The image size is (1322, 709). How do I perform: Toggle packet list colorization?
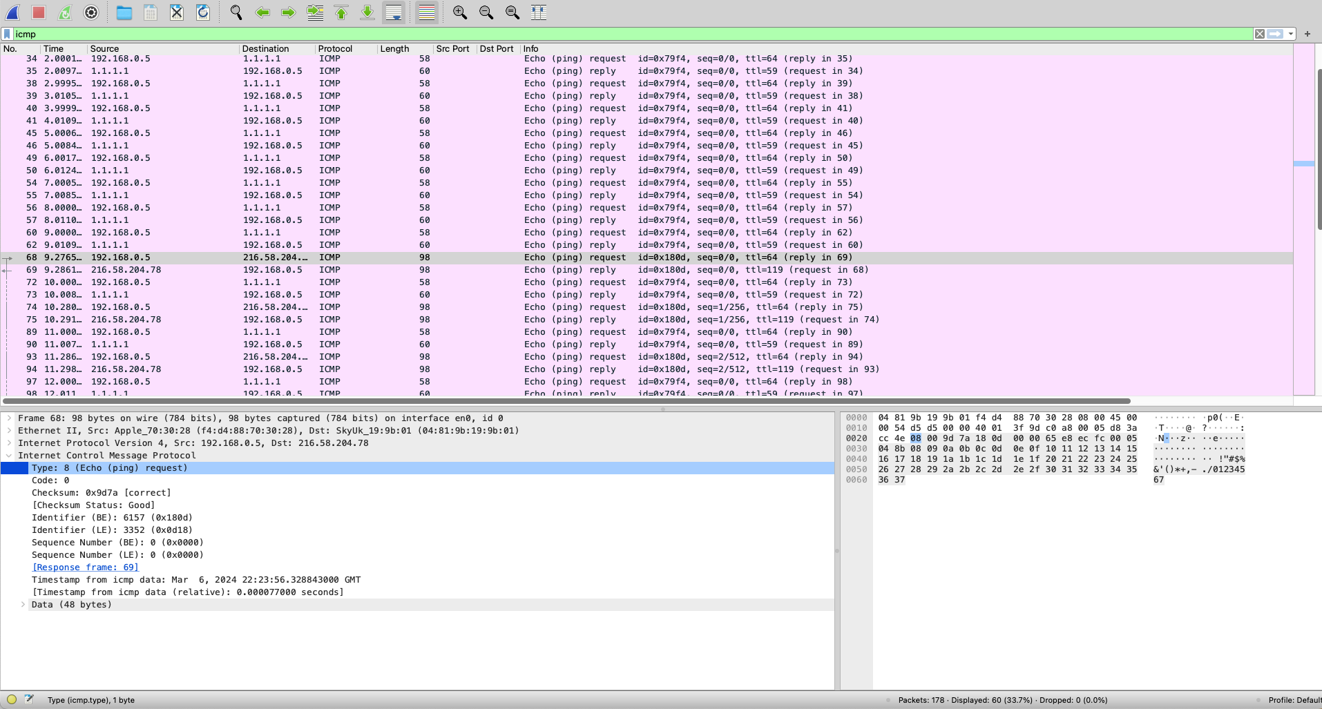click(x=427, y=12)
